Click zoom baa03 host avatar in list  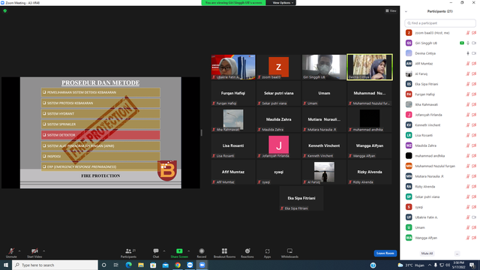tap(409, 33)
